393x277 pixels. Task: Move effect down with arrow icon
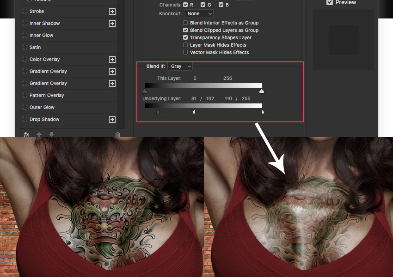(x=51, y=135)
